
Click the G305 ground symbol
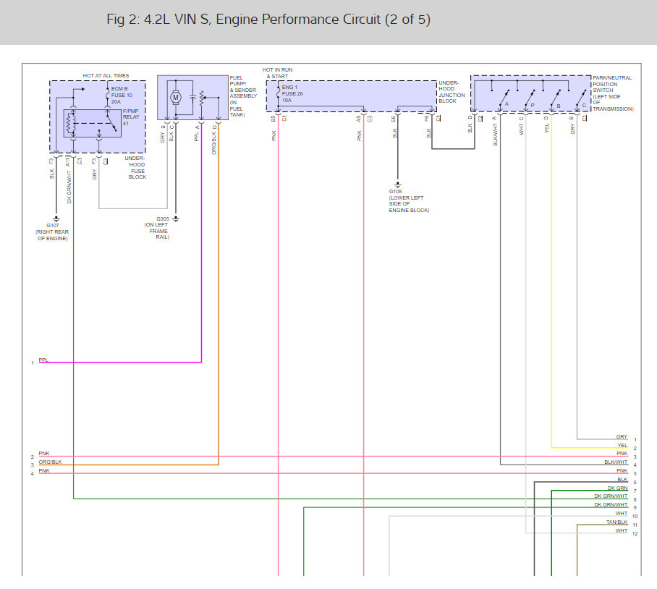(x=176, y=219)
